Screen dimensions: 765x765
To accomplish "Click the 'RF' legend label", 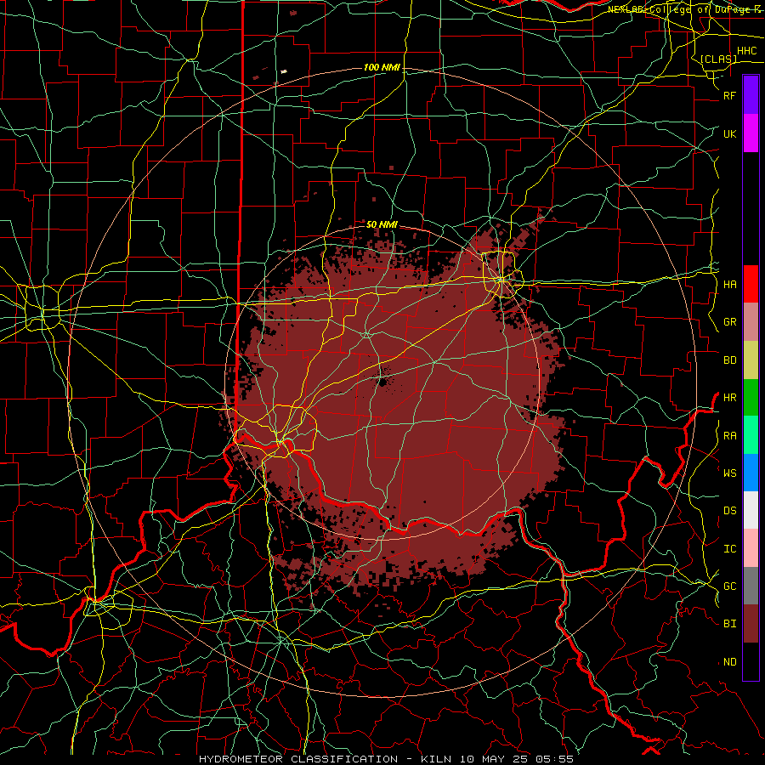I will (x=730, y=95).
